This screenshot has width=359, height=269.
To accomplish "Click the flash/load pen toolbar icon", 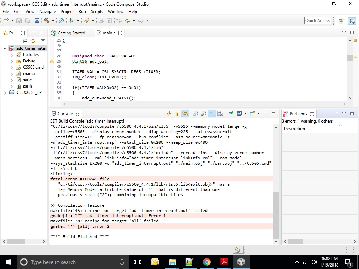I will 87,21.
